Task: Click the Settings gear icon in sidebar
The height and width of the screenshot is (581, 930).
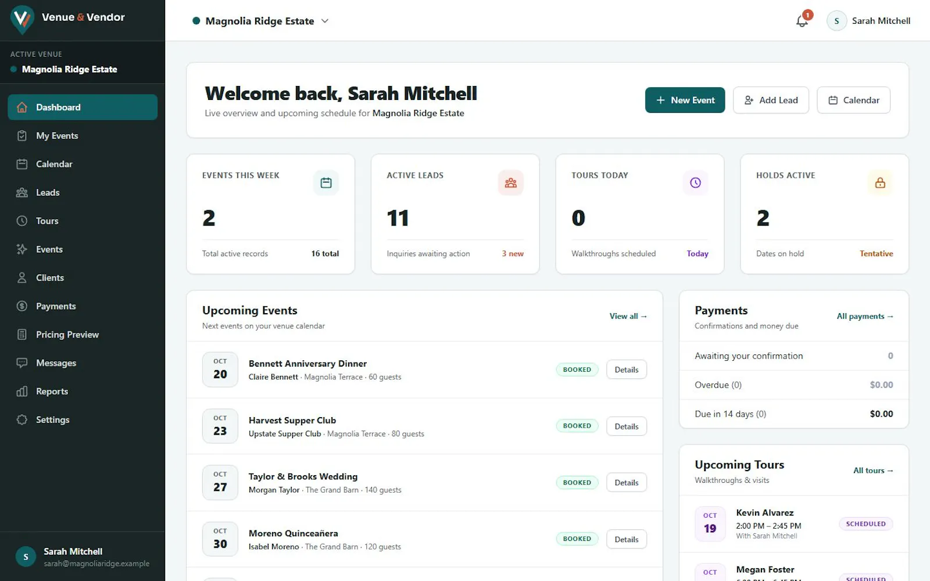Action: point(22,420)
